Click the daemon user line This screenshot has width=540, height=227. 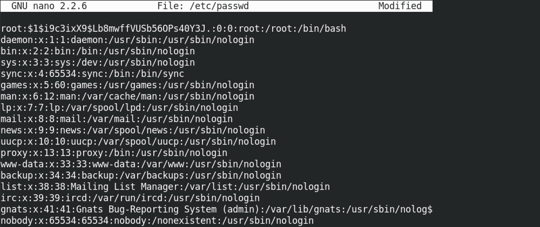coord(127,40)
